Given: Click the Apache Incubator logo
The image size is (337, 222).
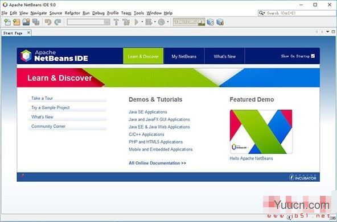Looking at the screenshot, I should click(303, 177).
